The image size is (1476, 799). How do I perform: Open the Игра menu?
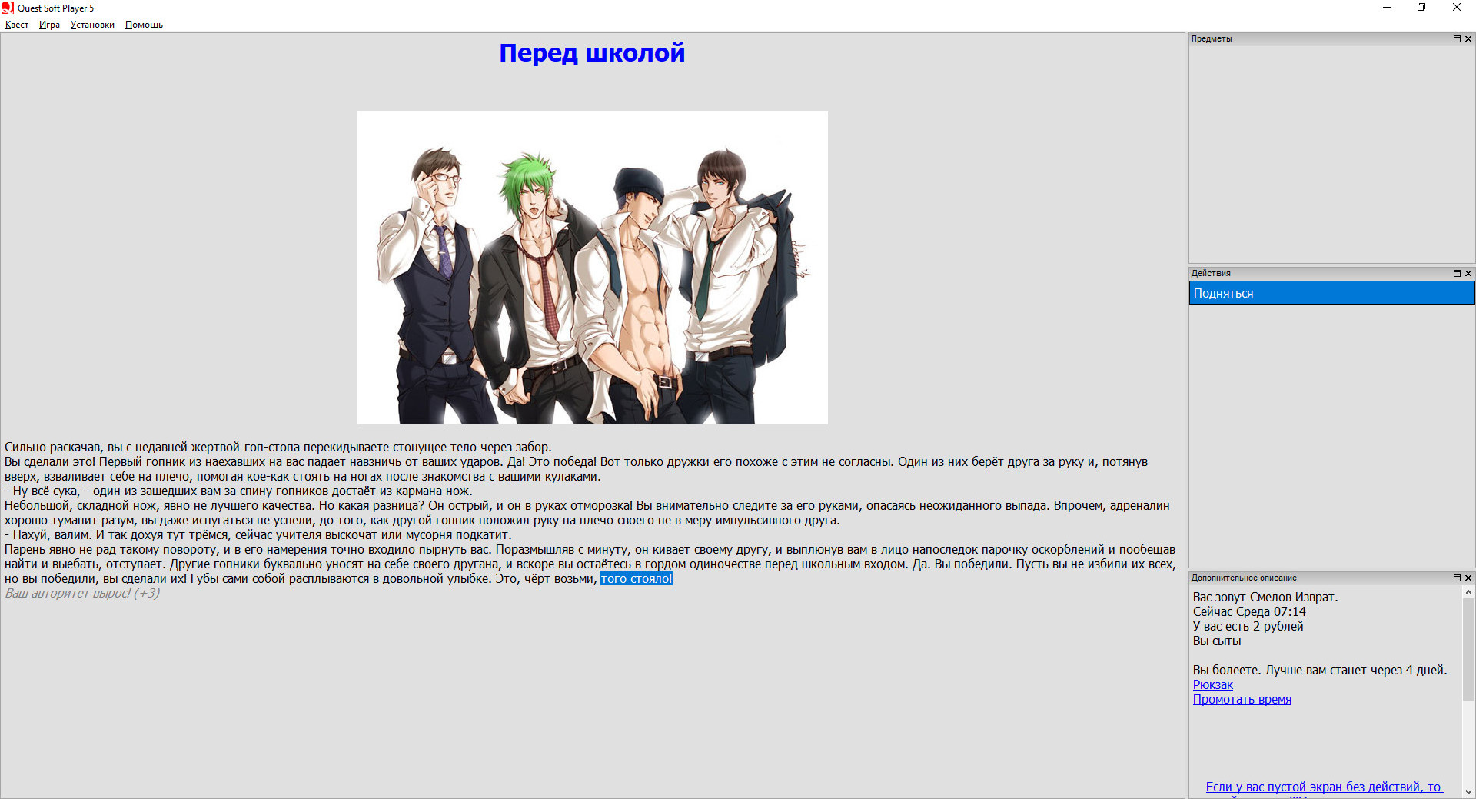[x=49, y=25]
